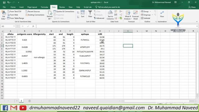
Task: Click the Share button
Action: click(192, 7)
